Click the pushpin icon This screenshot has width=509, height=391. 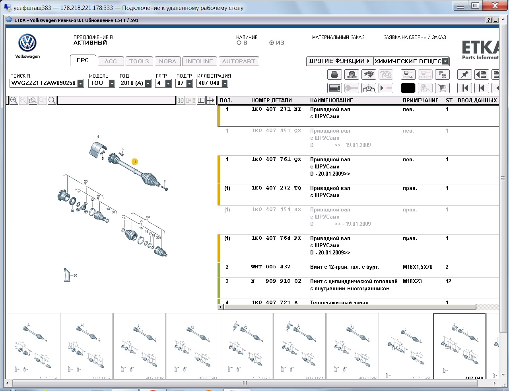[x=464, y=74]
